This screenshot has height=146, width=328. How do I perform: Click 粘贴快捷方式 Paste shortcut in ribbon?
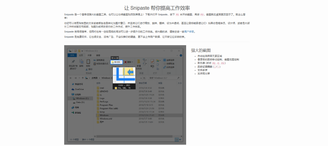pos(101,63)
